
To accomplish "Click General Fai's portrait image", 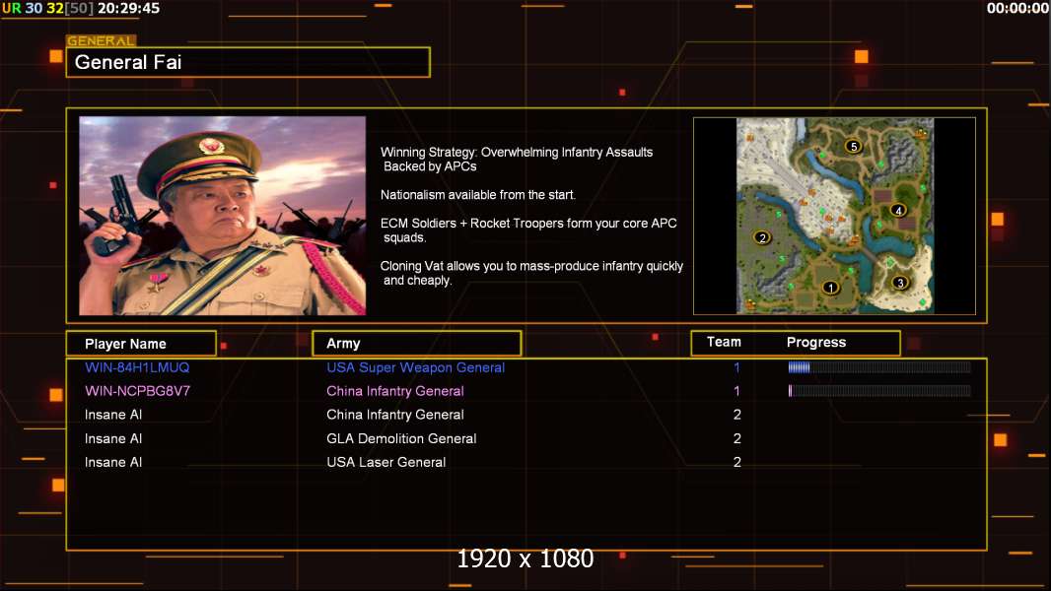I will (223, 216).
